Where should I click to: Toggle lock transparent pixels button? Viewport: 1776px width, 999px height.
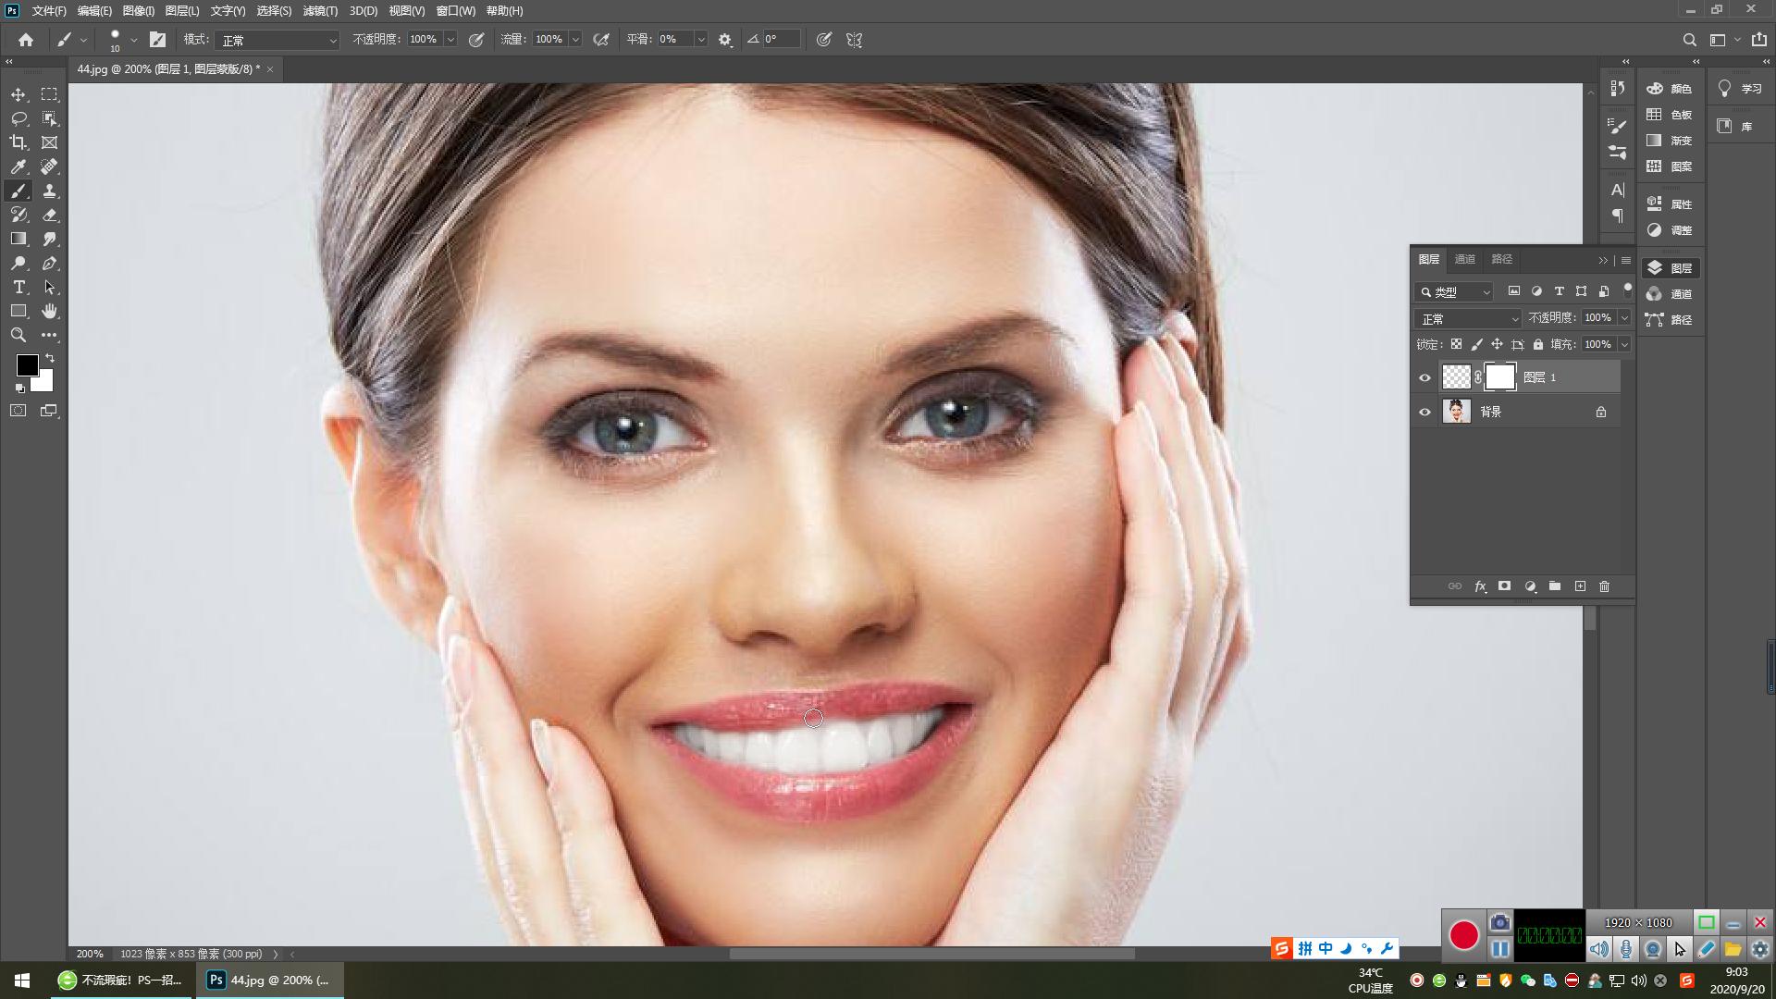point(1456,344)
